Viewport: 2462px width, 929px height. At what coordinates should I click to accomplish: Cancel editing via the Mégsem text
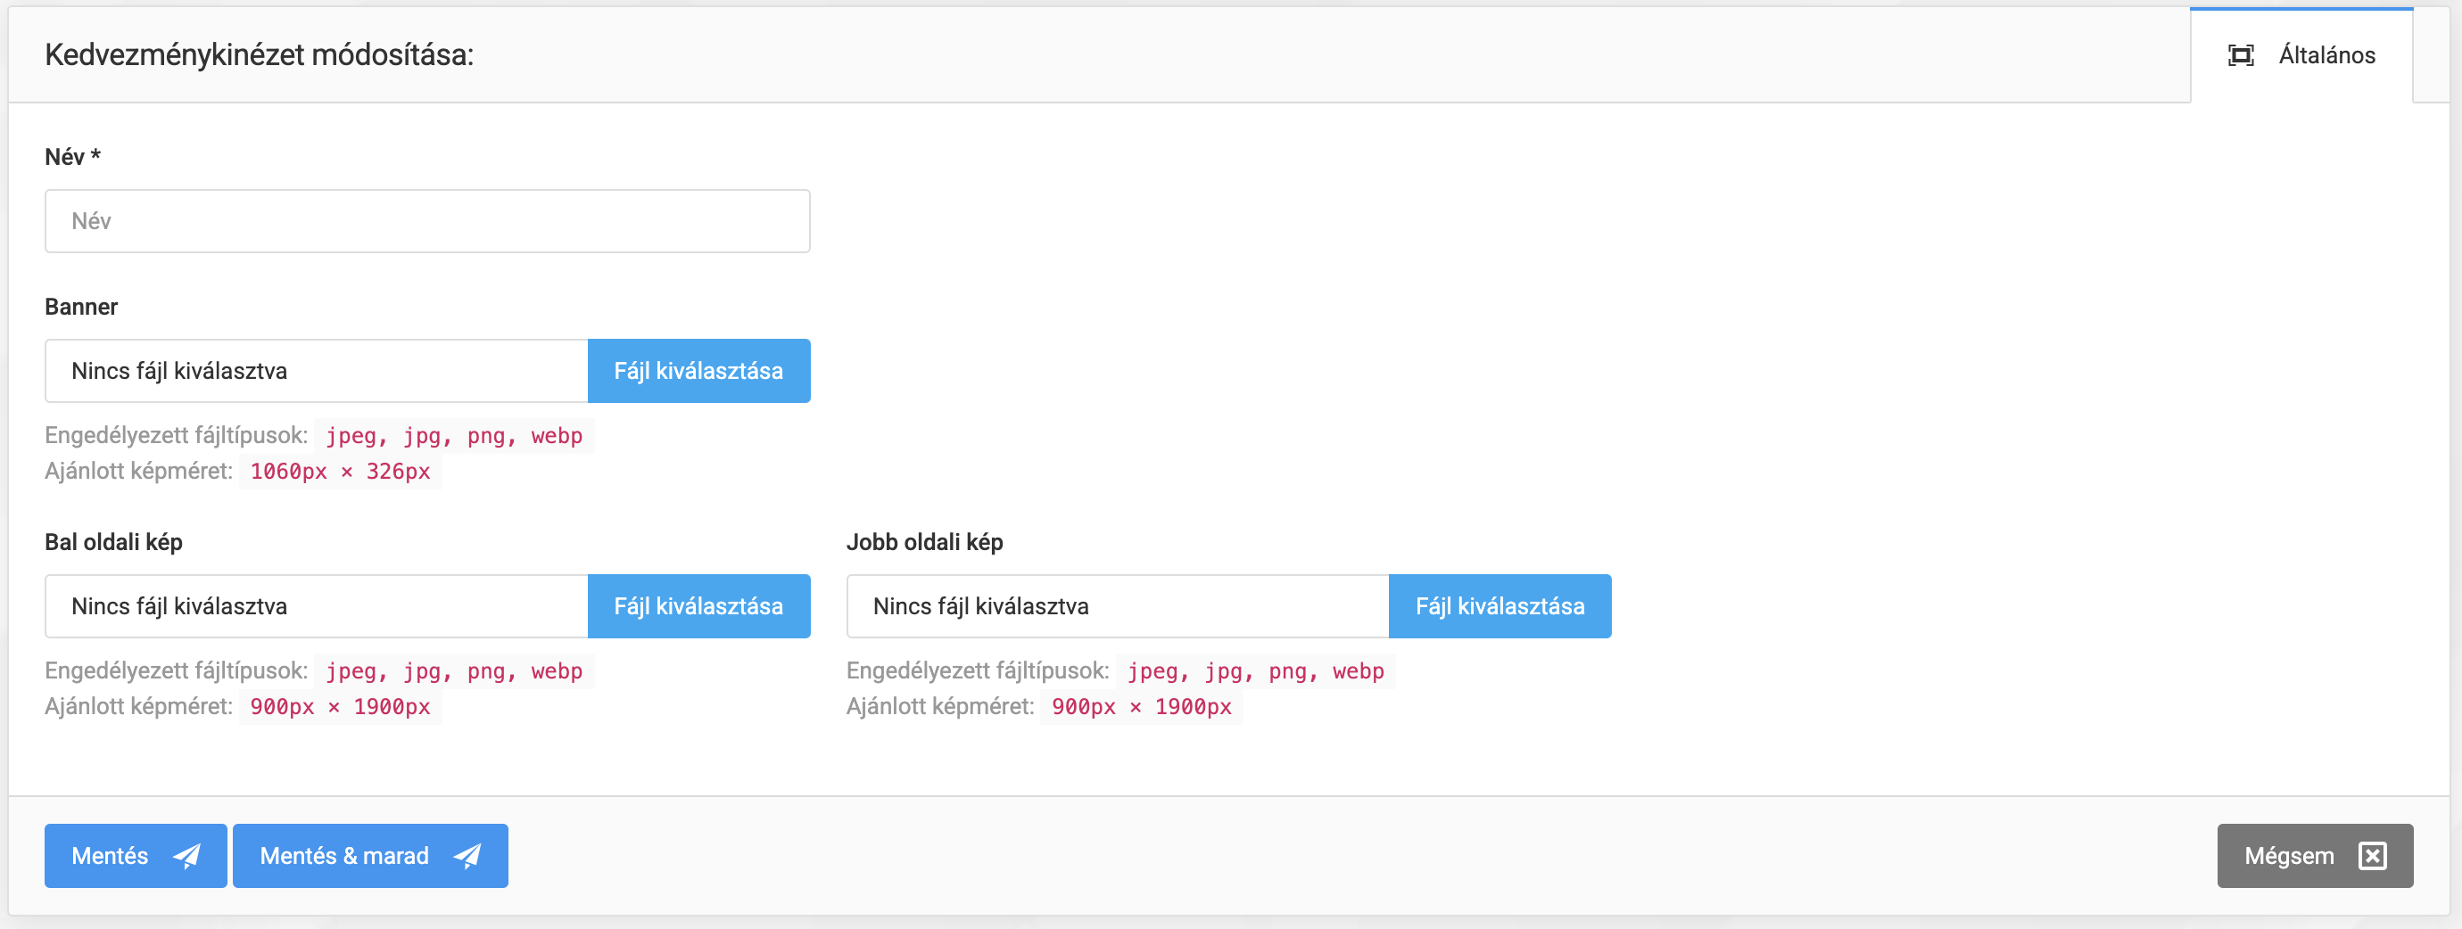tap(2288, 856)
